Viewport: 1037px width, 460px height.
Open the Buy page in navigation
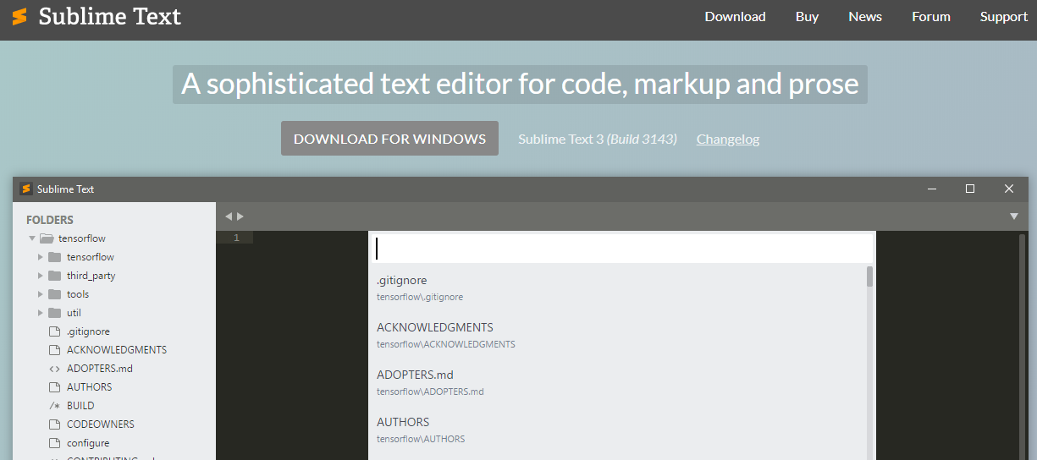pos(807,17)
